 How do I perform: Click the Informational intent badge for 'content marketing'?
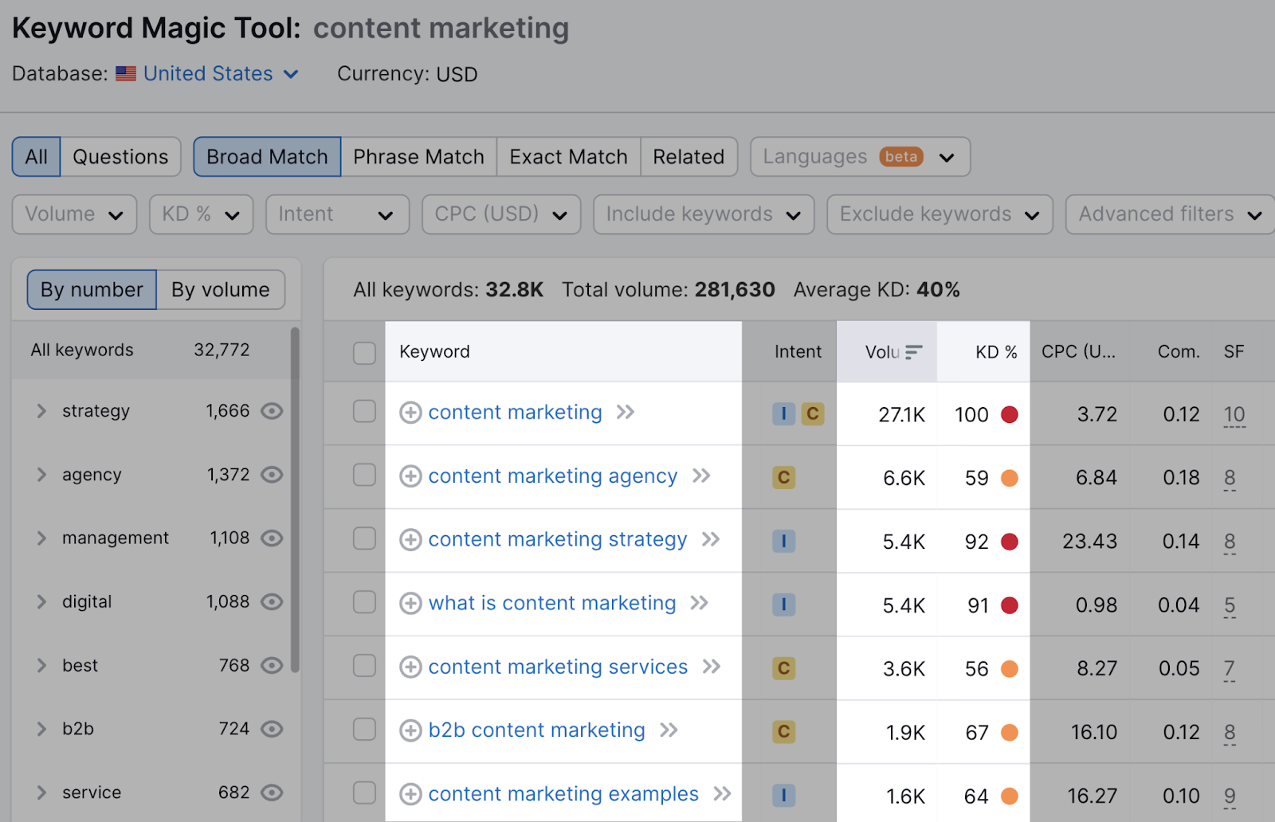tap(784, 414)
